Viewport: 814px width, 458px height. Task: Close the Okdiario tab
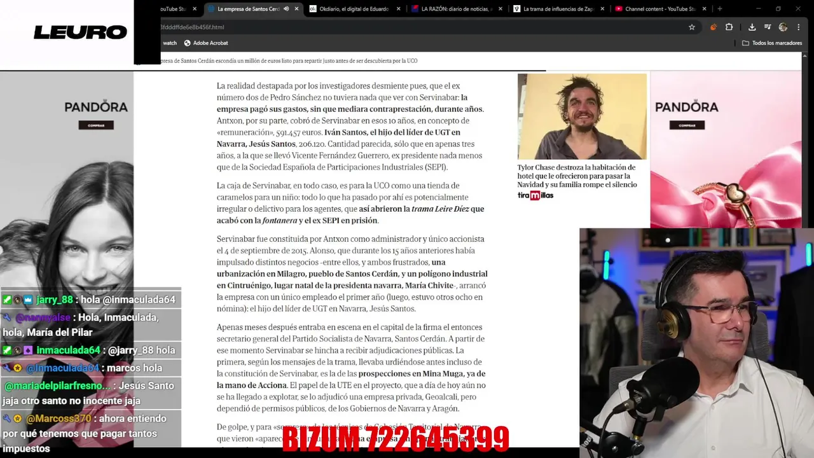click(399, 9)
